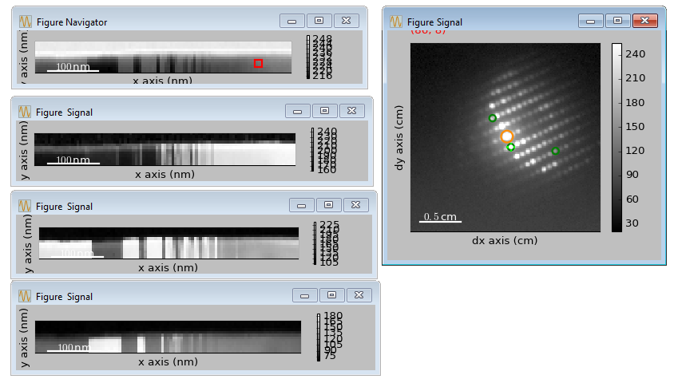Close the Figure Signal window with the 225–105 colorbar
The height and width of the screenshot is (379, 674).
pos(355,205)
